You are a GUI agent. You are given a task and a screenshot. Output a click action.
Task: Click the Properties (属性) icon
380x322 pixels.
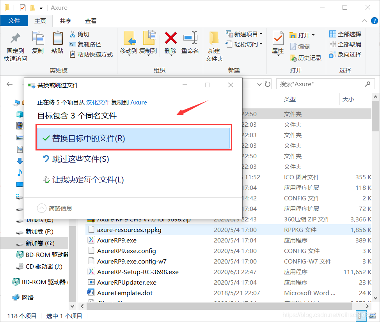[278, 38]
